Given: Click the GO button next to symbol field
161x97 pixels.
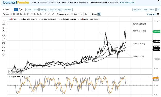Looking at the screenshot, I should [x=16, y=10].
